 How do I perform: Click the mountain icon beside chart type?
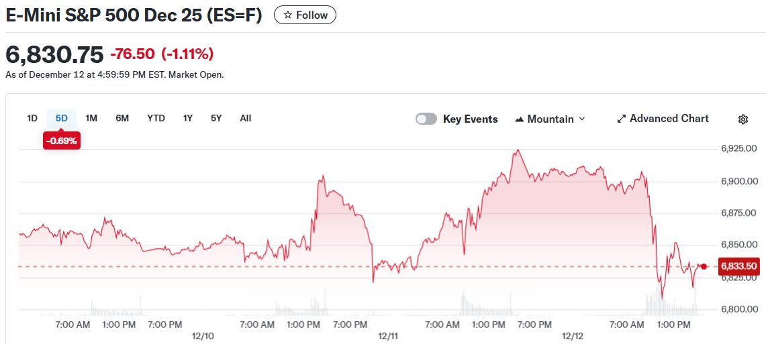pos(520,119)
